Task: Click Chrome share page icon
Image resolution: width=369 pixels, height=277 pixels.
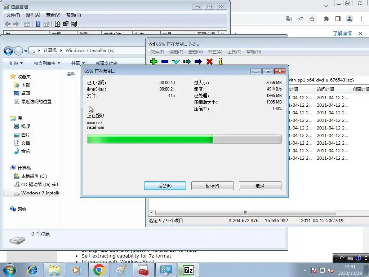Action: pos(301,19)
